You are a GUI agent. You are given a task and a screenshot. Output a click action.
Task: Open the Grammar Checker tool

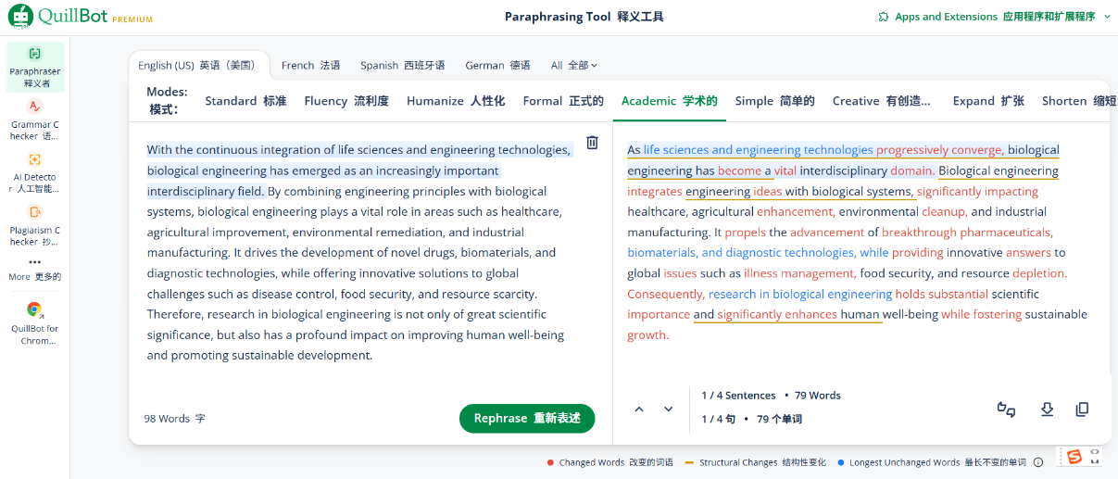coord(34,120)
